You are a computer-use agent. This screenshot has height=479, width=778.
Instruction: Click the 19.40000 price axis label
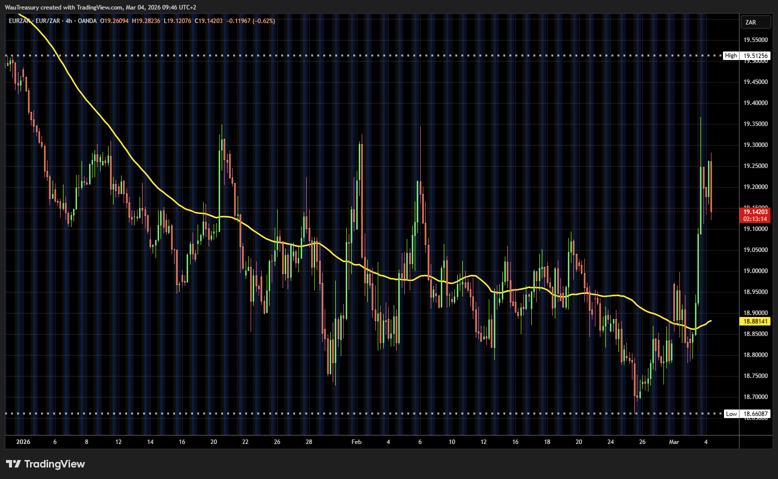click(x=755, y=103)
